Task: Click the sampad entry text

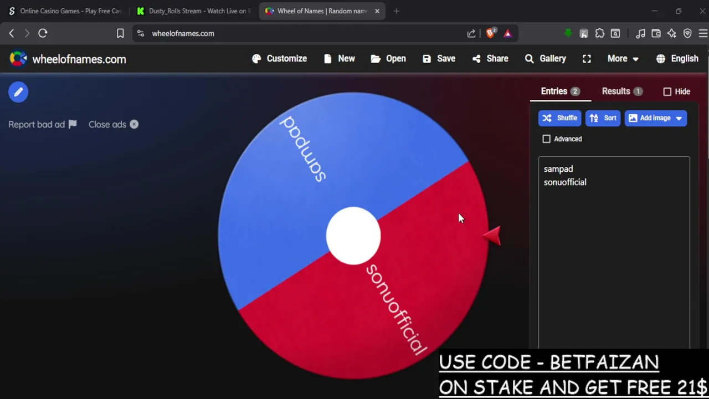Action: pyautogui.click(x=558, y=169)
